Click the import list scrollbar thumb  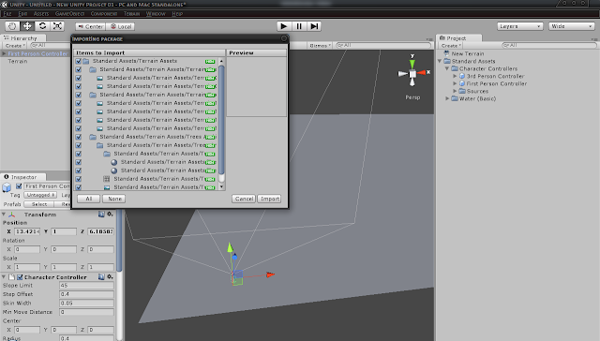coord(221,120)
